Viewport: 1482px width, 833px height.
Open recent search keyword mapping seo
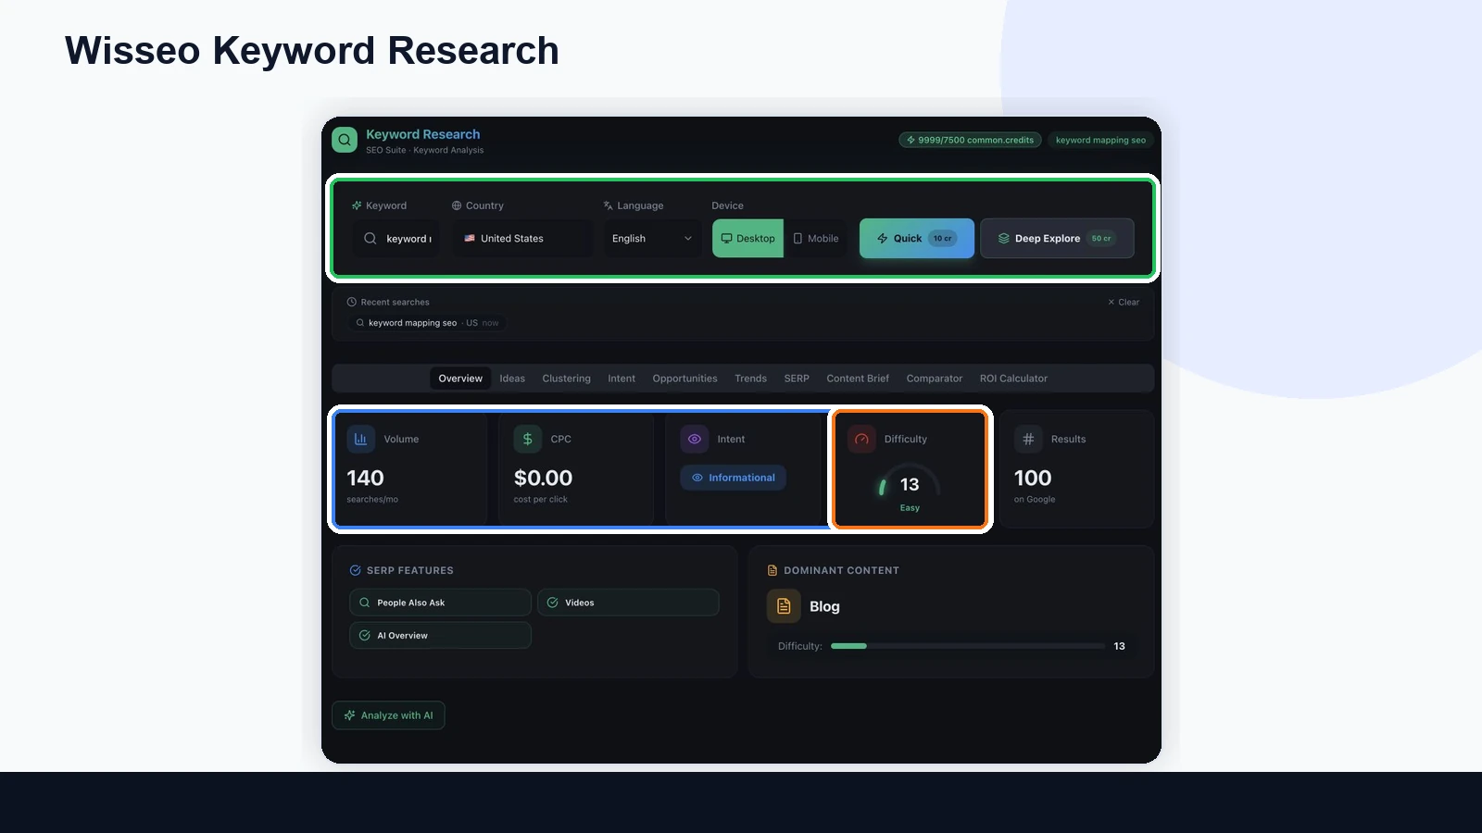click(427, 323)
